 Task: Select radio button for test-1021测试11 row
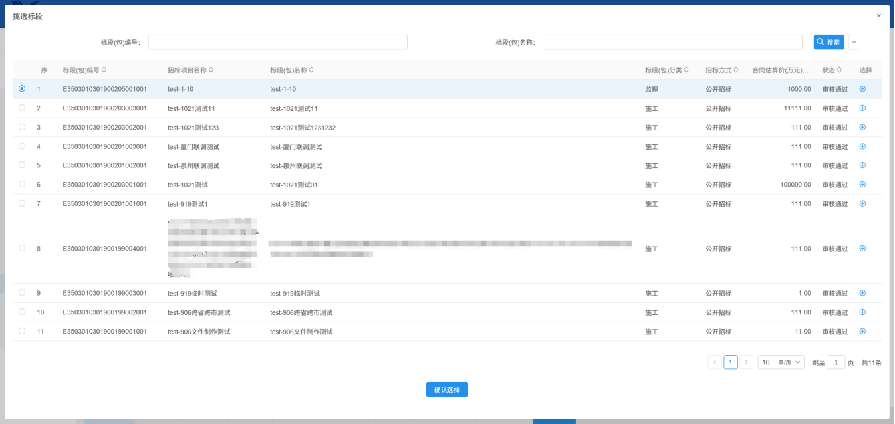22,108
